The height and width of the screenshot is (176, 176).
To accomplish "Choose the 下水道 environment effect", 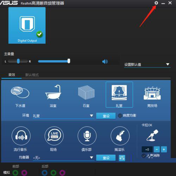I will pyautogui.click(x=20, y=96).
